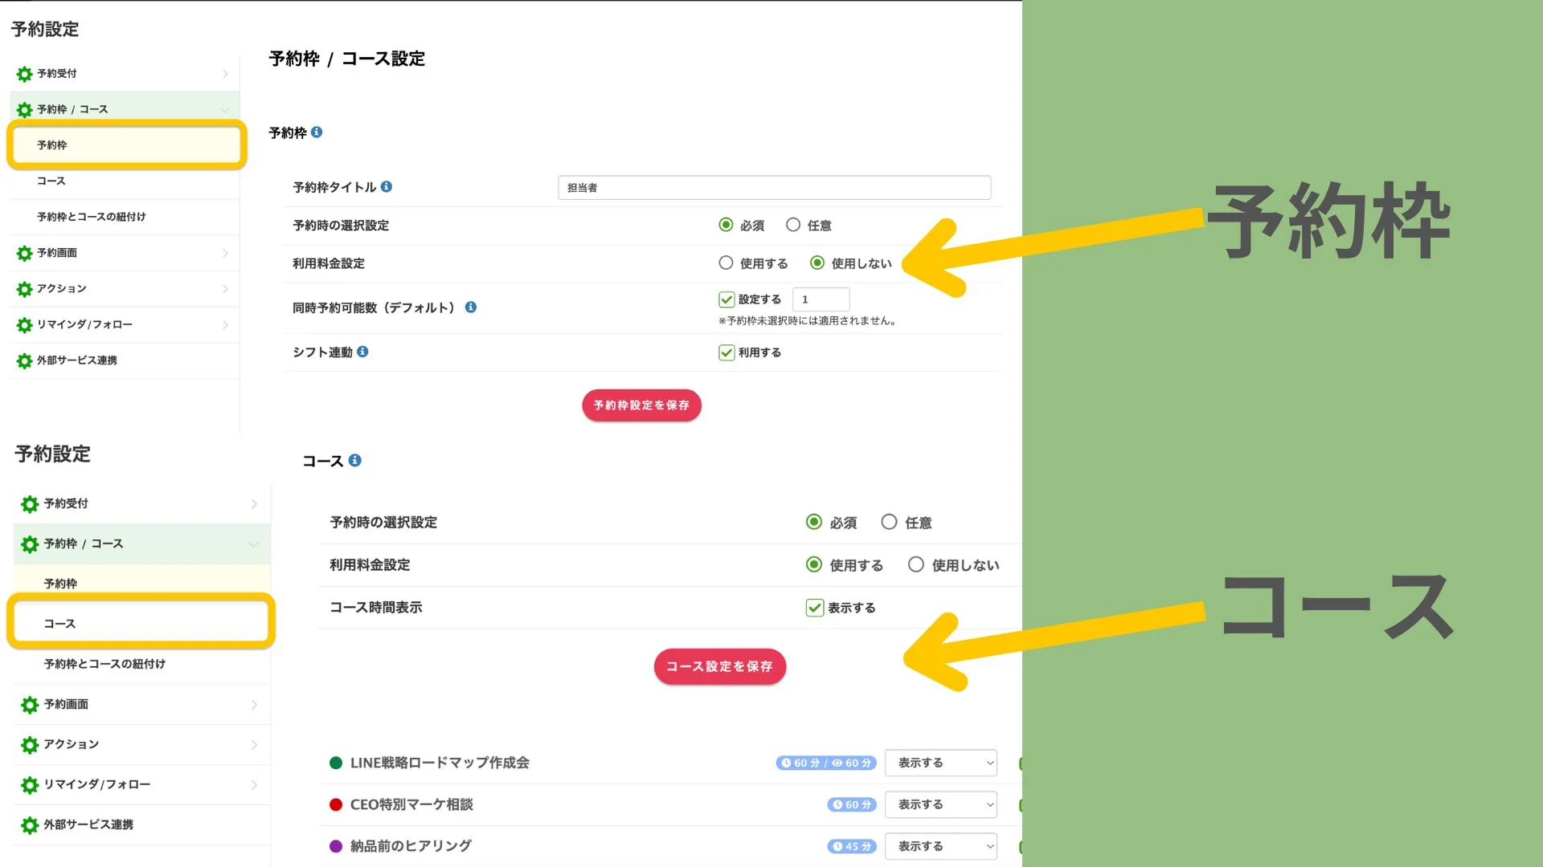Select 使用しない for 予約枠 利用料金設定

click(x=817, y=263)
